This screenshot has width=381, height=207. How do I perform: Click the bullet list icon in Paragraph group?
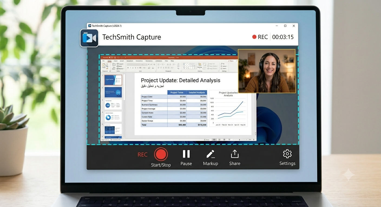click(159, 64)
